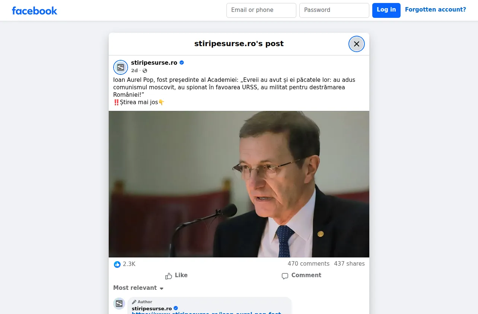This screenshot has height=314, width=478.
Task: Click the verified badge beside stiripesurse.ro post name
Action: tap(182, 63)
